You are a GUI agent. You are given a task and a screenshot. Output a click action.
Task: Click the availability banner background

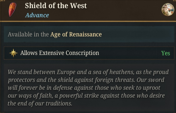pyautogui.click(x=89, y=34)
